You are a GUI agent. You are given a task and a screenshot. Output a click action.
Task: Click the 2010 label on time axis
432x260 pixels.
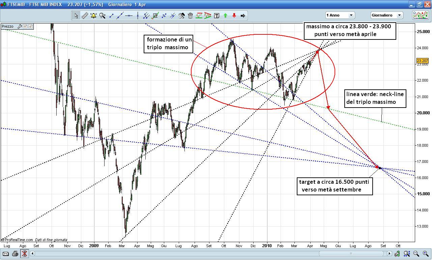point(267,246)
